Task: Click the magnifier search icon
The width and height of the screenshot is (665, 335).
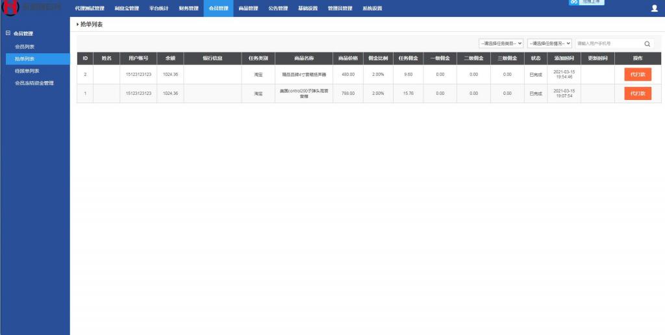Action: pyautogui.click(x=647, y=43)
